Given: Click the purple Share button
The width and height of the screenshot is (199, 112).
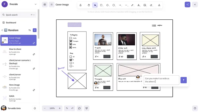Looking at the screenshot, I should 187,5.
